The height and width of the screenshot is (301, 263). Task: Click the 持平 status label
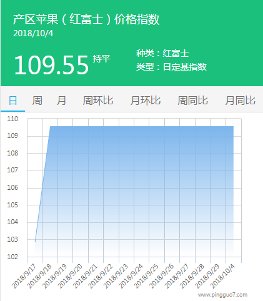point(101,59)
